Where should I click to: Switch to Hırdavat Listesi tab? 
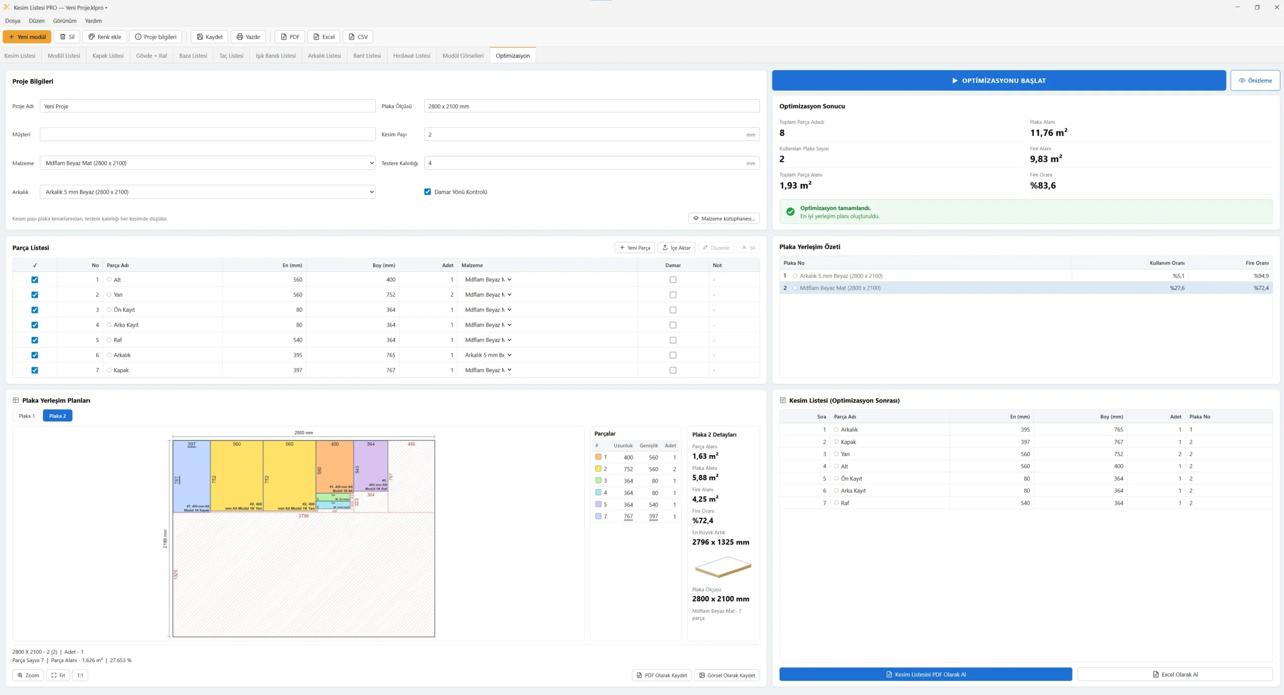click(x=411, y=56)
